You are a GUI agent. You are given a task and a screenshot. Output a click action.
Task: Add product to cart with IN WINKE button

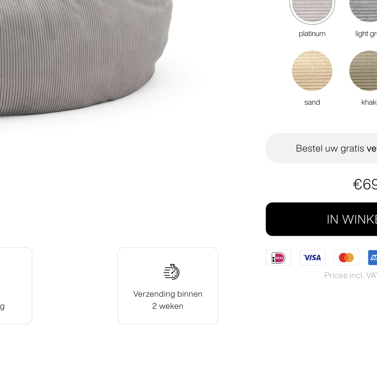point(321,219)
